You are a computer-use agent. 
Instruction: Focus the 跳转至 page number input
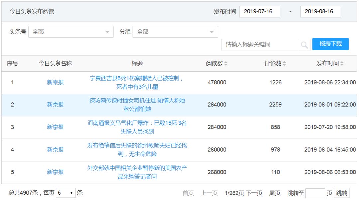pos(315,193)
